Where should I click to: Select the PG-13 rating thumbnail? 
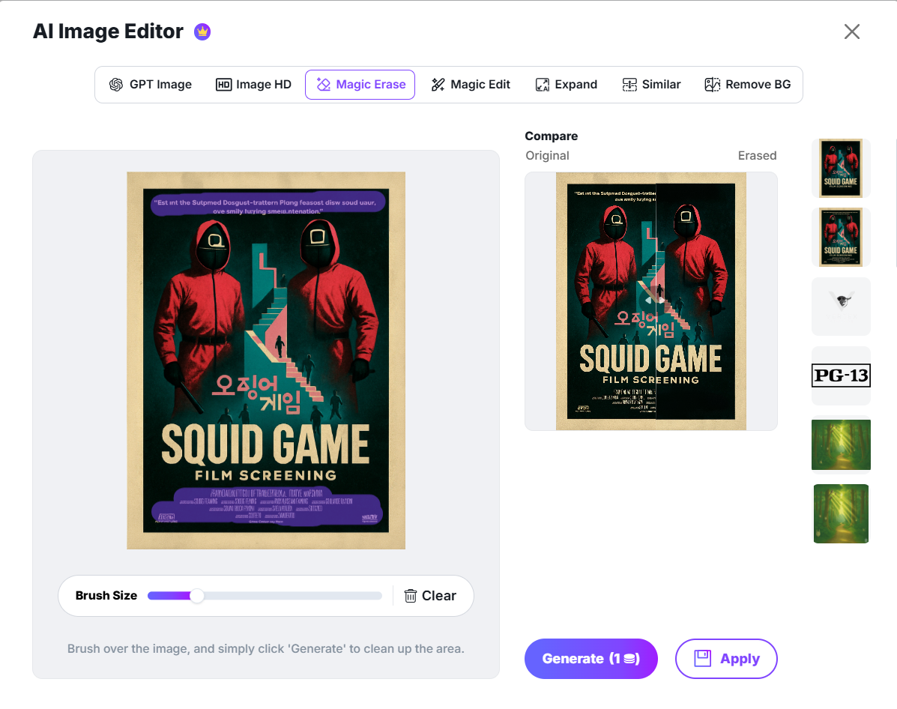tap(841, 375)
